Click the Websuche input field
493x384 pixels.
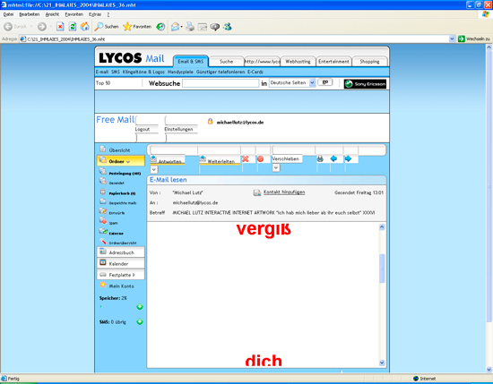point(221,83)
